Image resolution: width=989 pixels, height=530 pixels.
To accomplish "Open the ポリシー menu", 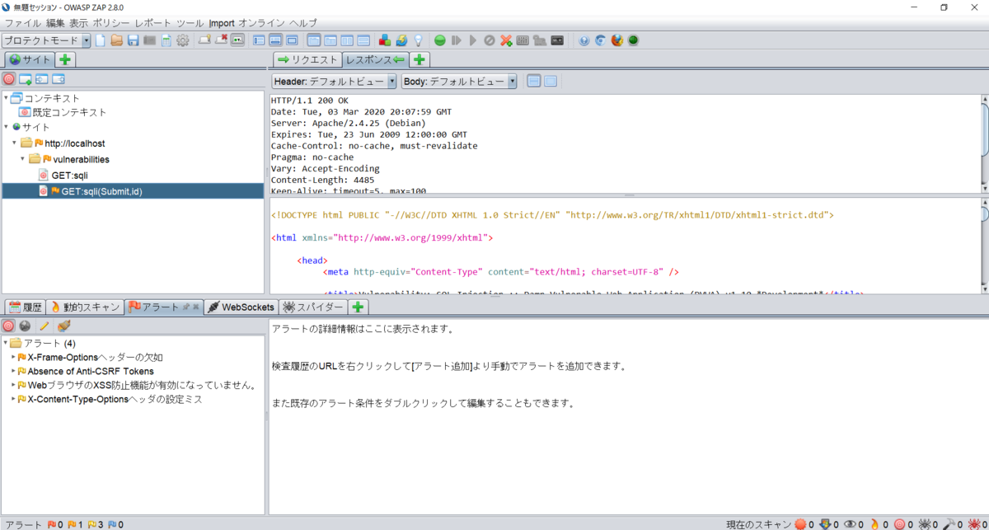I will tap(110, 22).
